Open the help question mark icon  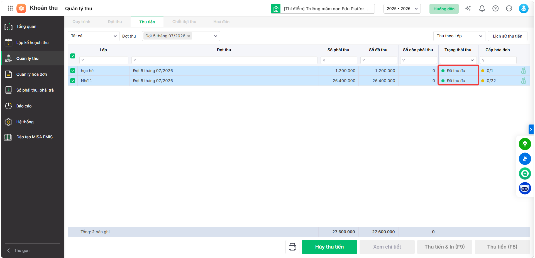495,8
